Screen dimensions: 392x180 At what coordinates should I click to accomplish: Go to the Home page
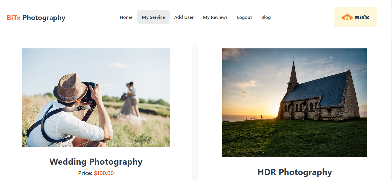[126, 17]
